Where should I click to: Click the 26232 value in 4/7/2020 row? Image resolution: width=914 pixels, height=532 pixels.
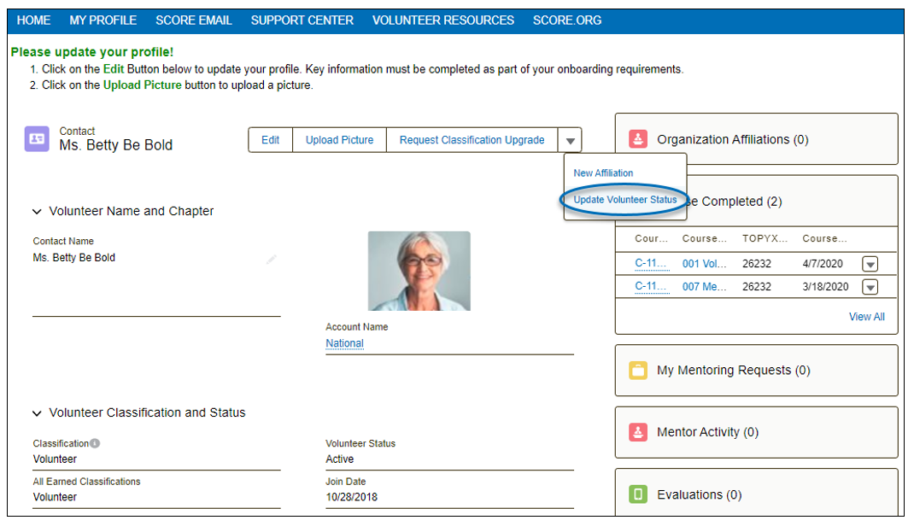[x=757, y=264]
